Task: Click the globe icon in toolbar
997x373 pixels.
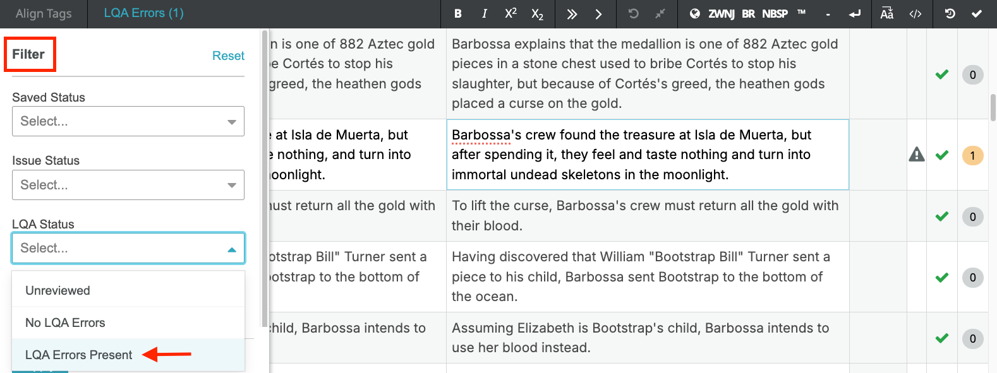Action: pos(694,13)
